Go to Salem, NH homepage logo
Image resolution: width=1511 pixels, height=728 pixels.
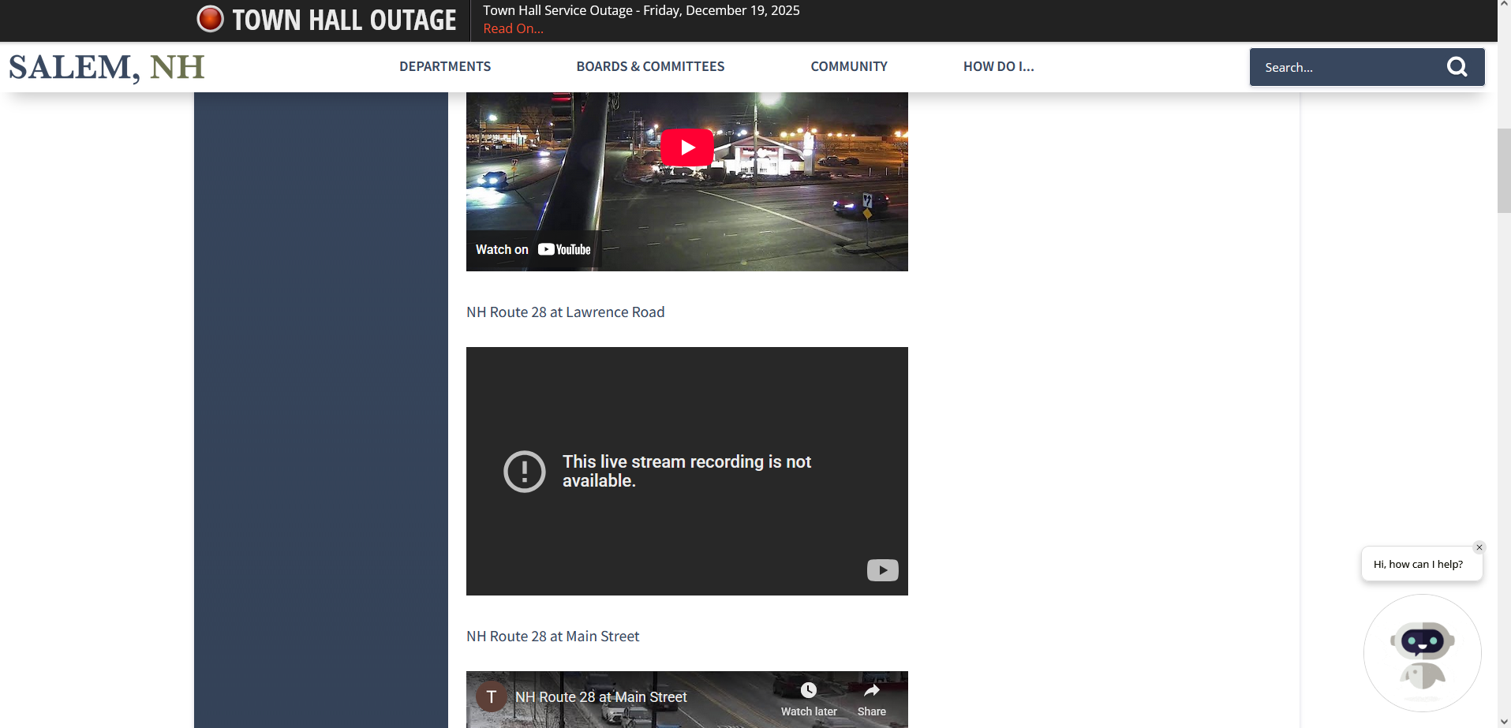(x=107, y=68)
